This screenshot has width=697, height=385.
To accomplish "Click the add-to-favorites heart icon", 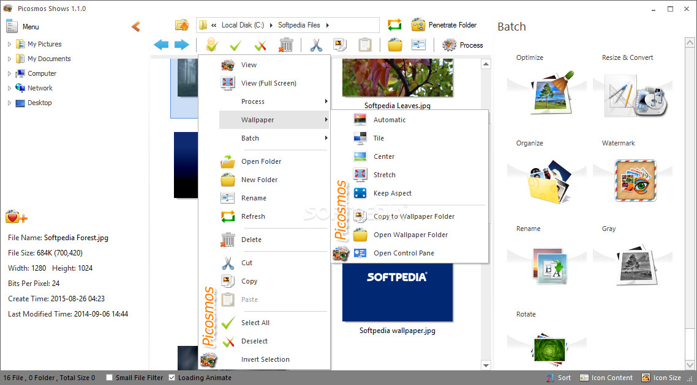I will [x=17, y=217].
